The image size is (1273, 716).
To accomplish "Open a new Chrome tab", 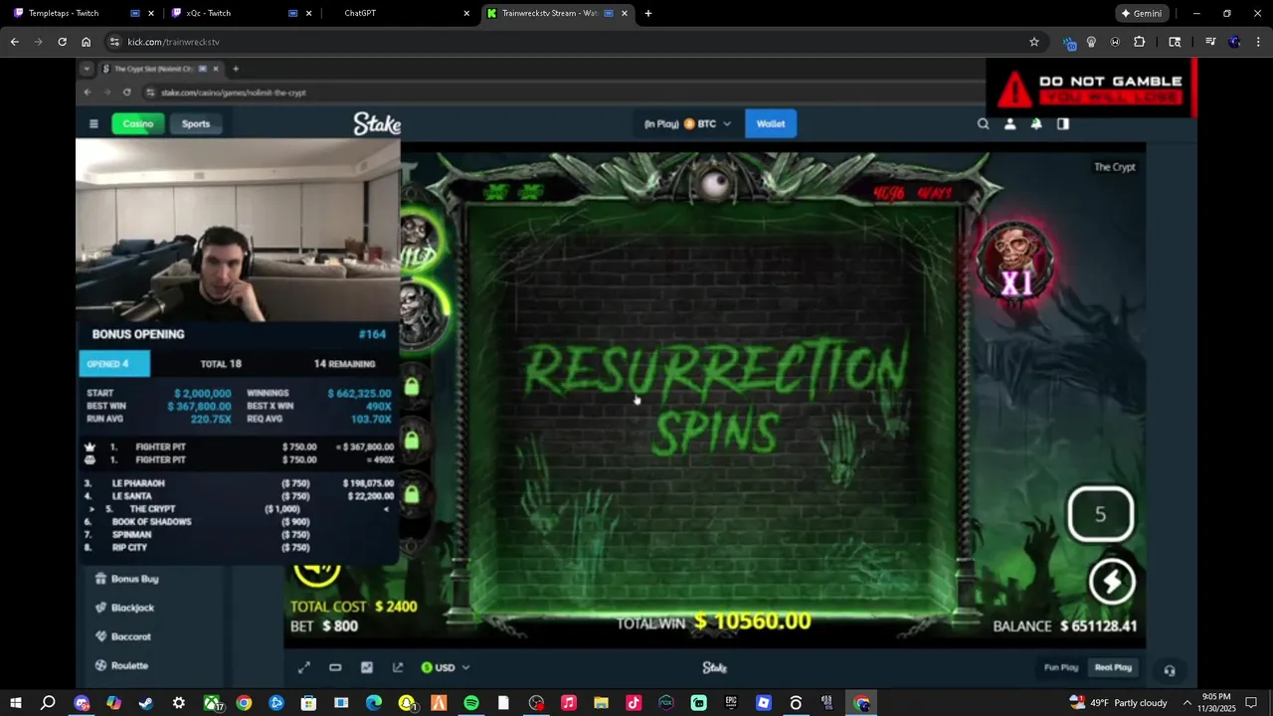I will [648, 13].
